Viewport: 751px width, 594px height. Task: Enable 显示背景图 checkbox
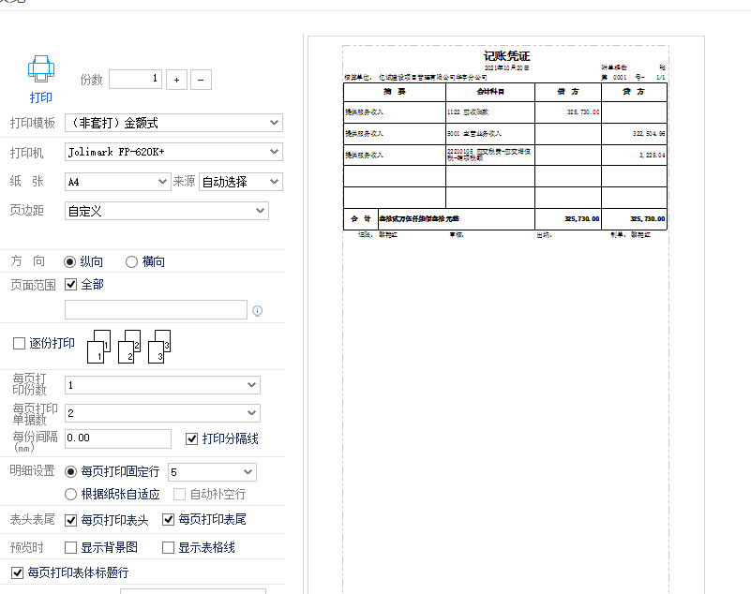click(71, 547)
